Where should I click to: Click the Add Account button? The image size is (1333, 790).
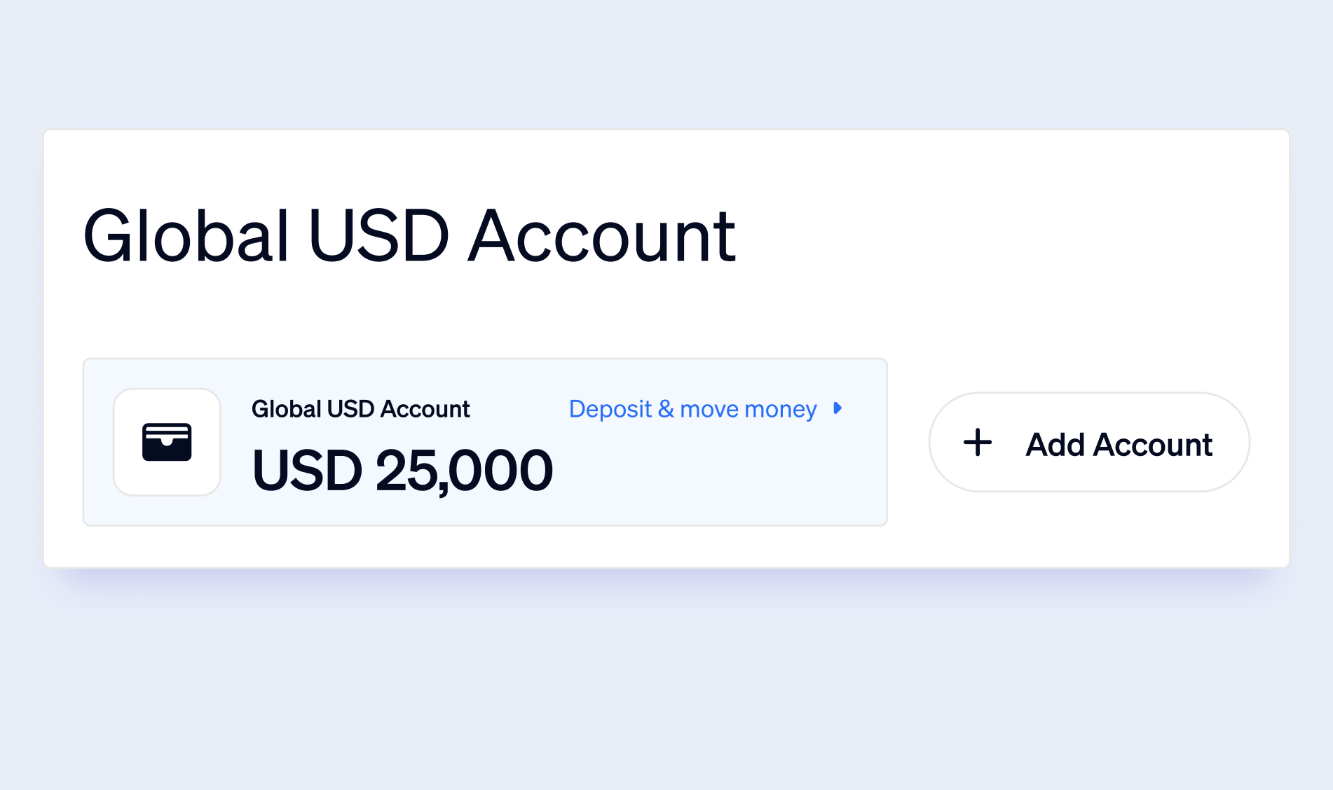click(1088, 443)
